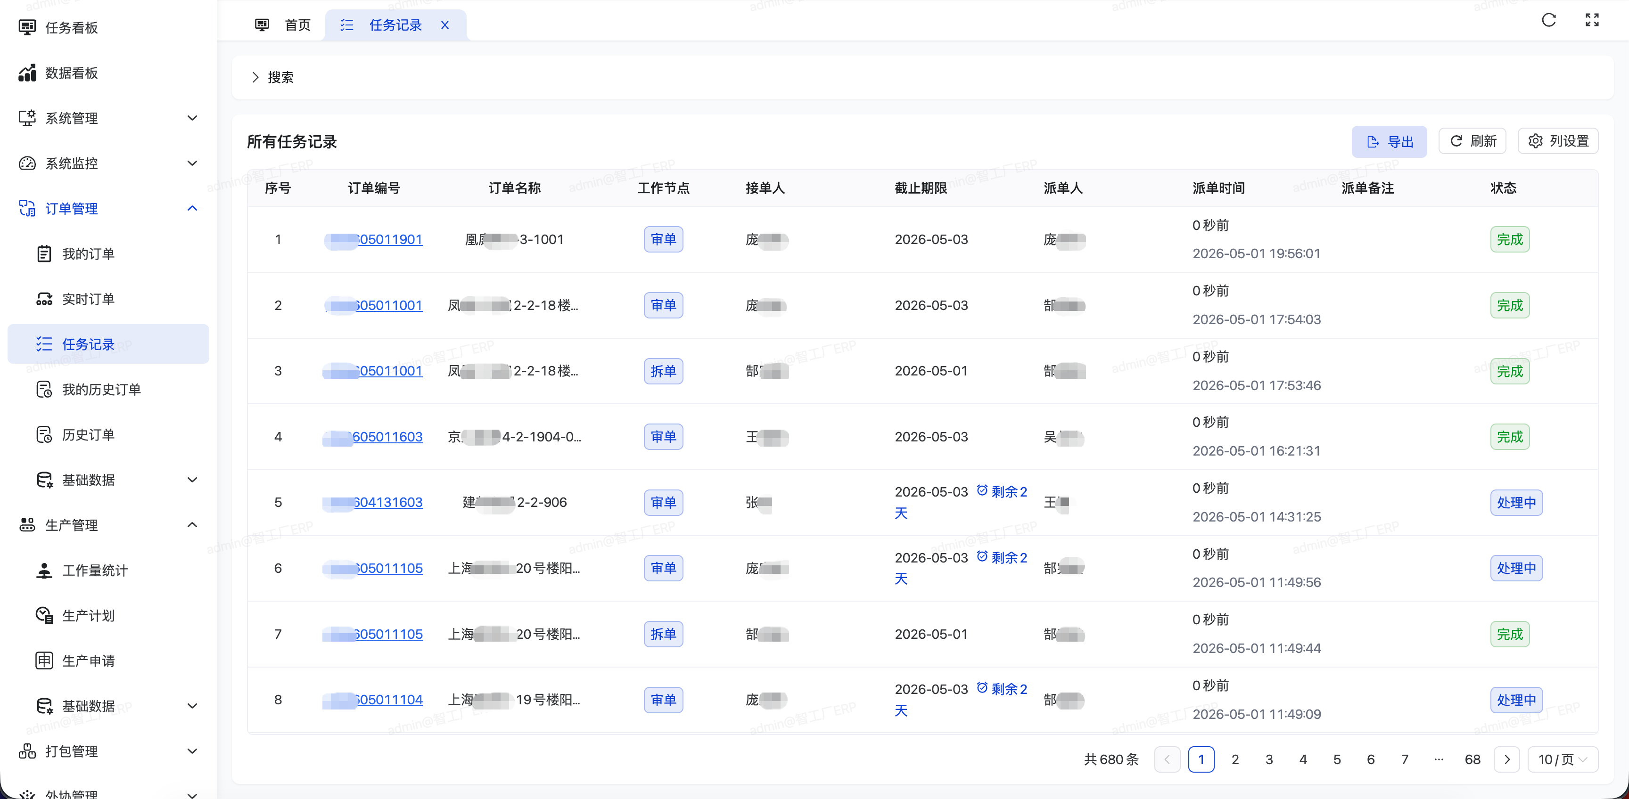1629x799 pixels.
Task: Click the 系统监控 gauge icon
Action: click(x=27, y=163)
